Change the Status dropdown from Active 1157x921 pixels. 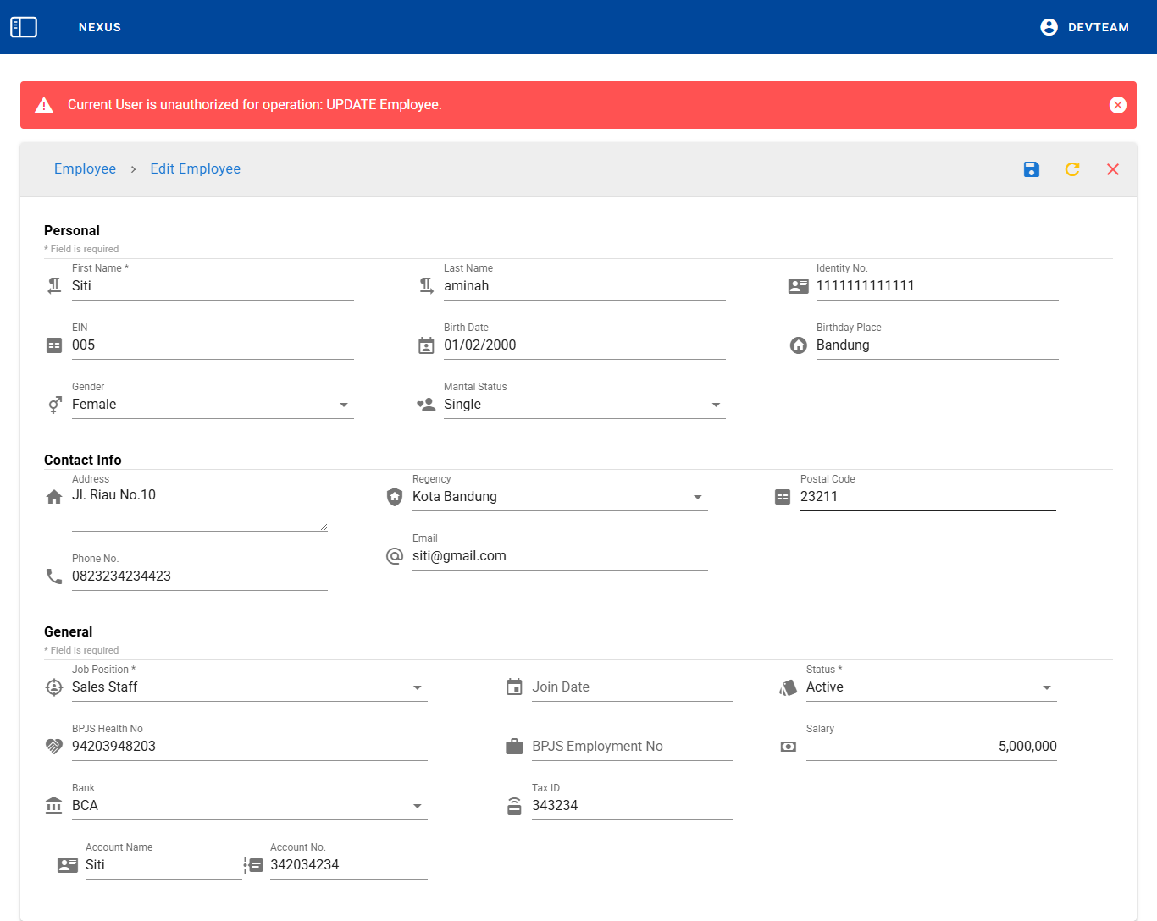coord(1046,687)
